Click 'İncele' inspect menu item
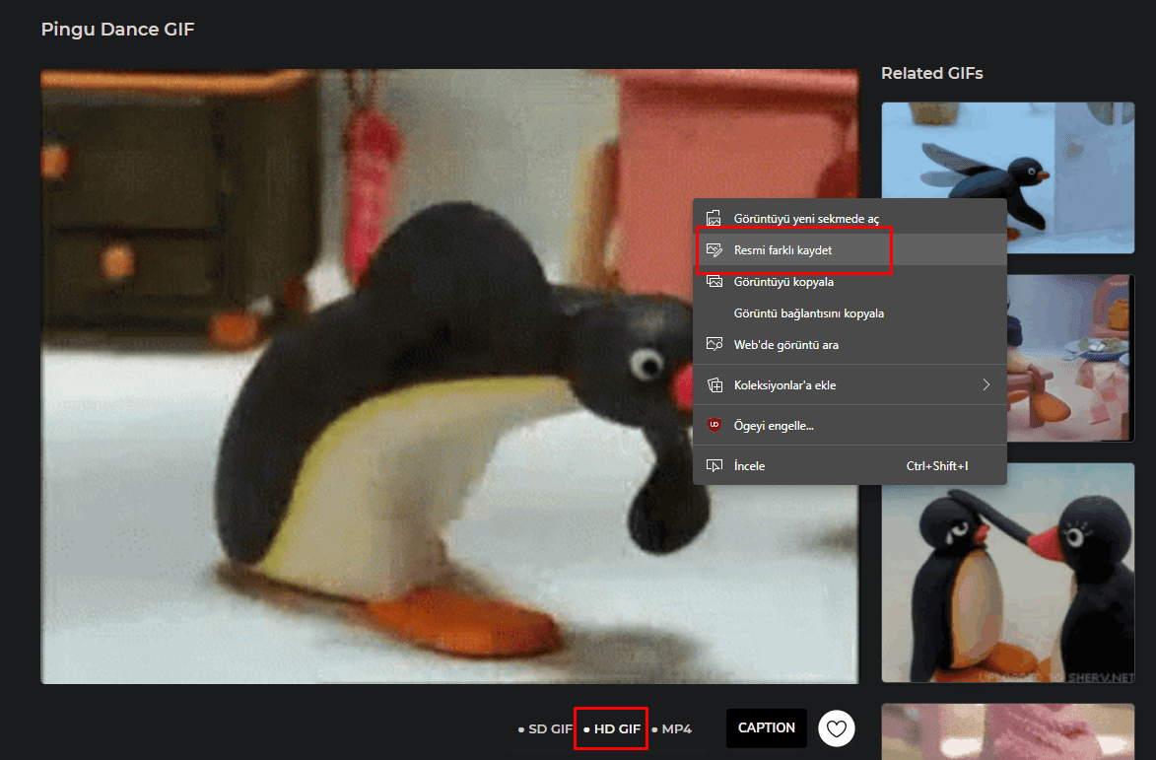Viewport: 1156px width, 760px height. (x=850, y=466)
